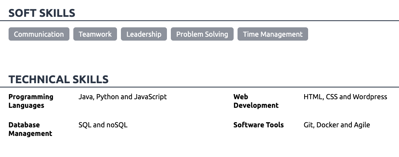This screenshot has width=399, height=157.
Task: Select the Programming Languages label
Action: coord(31,101)
